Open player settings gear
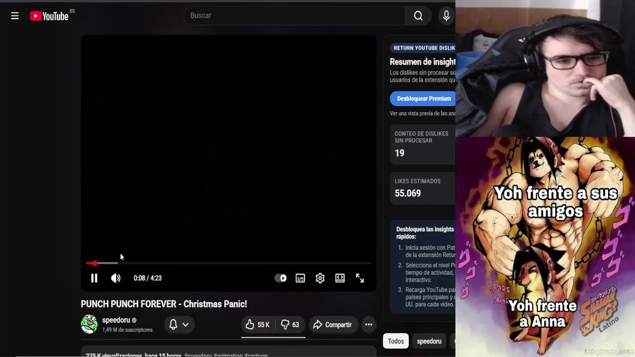This screenshot has width=635, height=357. [x=320, y=278]
